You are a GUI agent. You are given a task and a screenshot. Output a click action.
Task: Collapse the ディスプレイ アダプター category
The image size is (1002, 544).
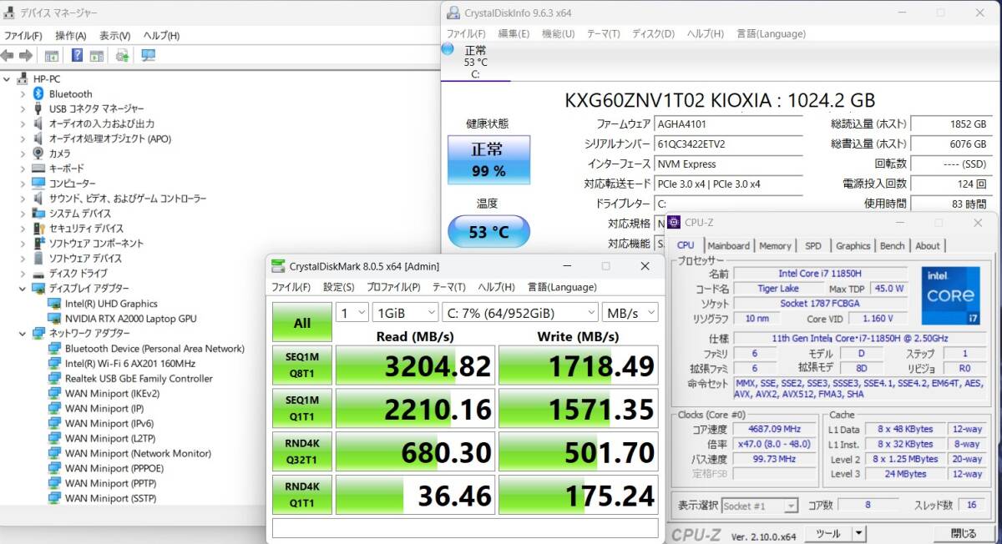23,289
